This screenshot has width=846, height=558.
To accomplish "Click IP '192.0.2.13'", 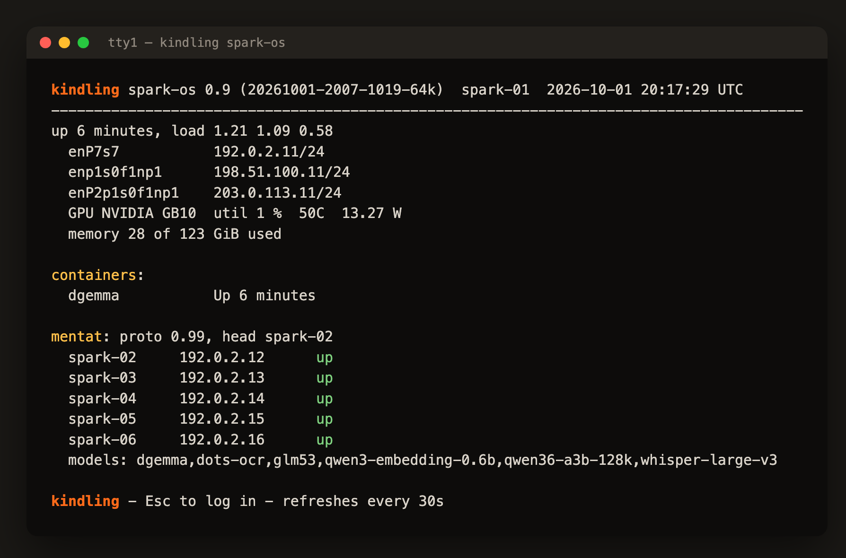I will point(222,378).
